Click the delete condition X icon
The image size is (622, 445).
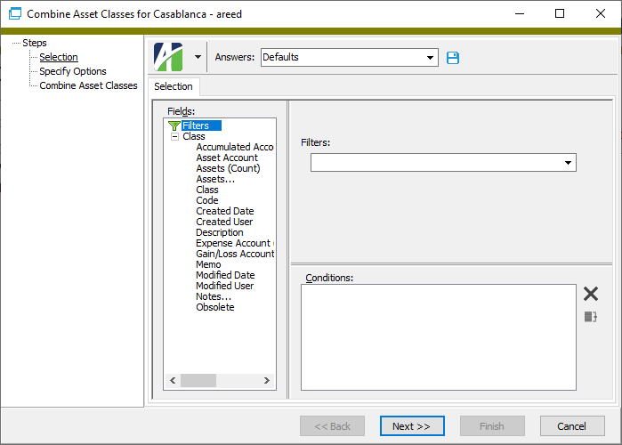pos(590,294)
